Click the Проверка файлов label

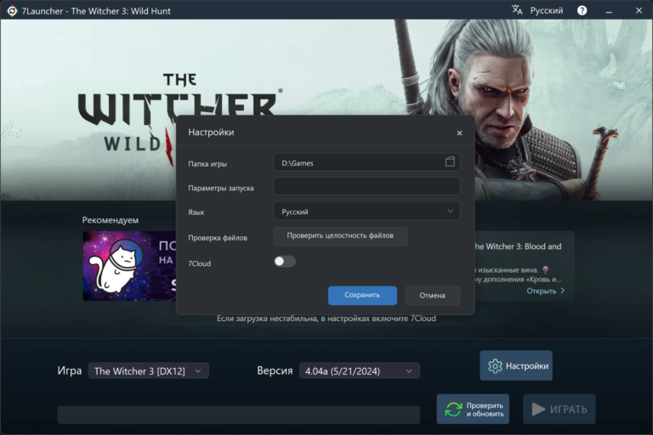click(x=218, y=238)
